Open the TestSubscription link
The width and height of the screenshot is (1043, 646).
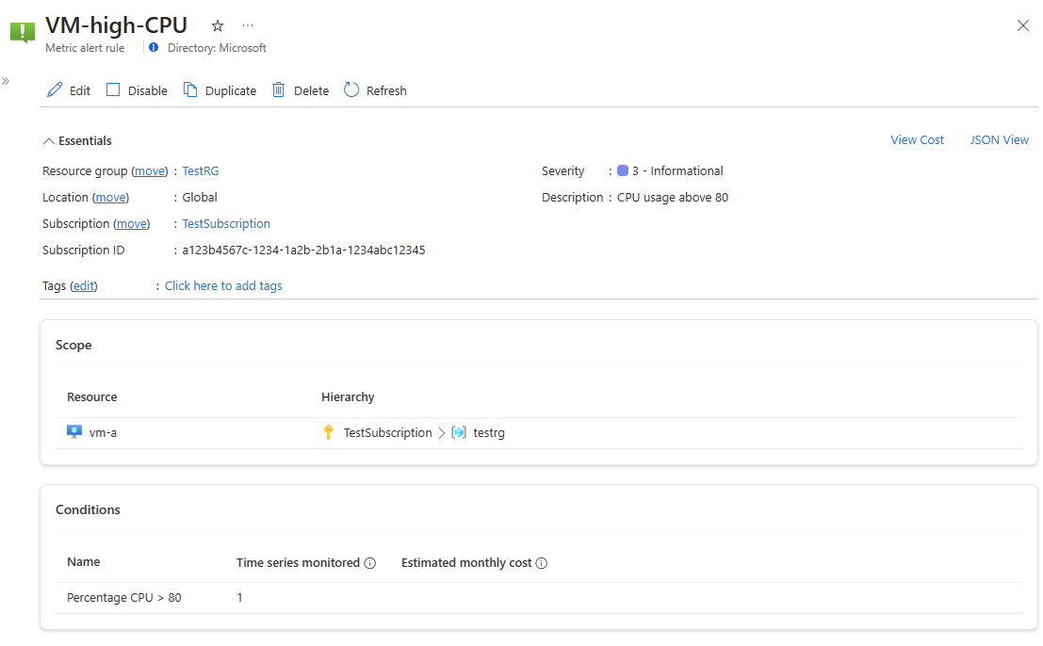click(x=226, y=224)
